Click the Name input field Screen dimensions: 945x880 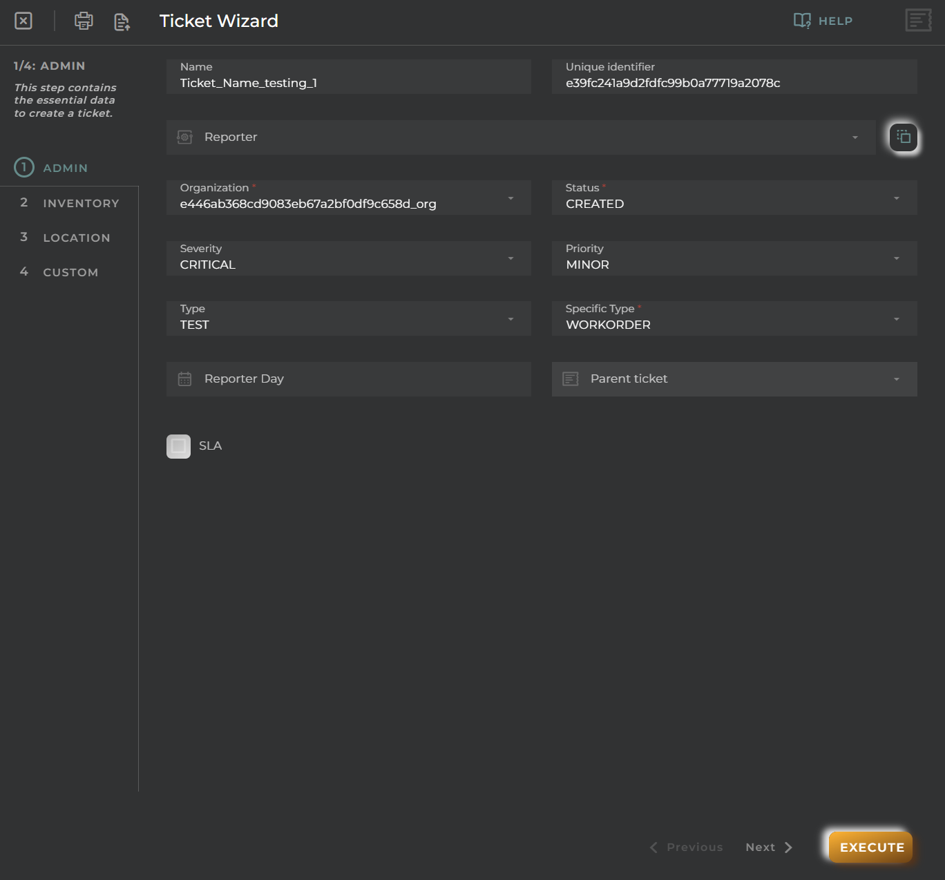click(349, 77)
